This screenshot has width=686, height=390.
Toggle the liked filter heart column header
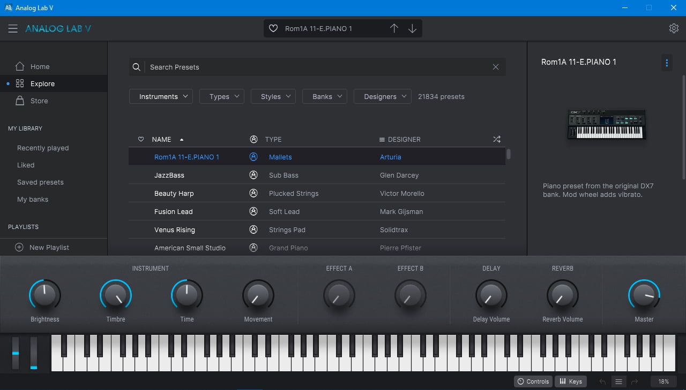(141, 139)
